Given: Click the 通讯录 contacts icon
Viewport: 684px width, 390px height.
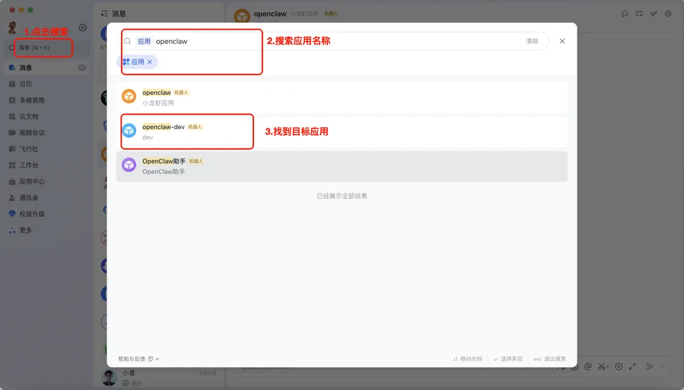Looking at the screenshot, I should point(12,198).
